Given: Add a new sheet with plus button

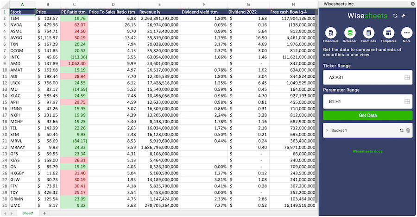Looking at the screenshot, I should click(x=45, y=213).
